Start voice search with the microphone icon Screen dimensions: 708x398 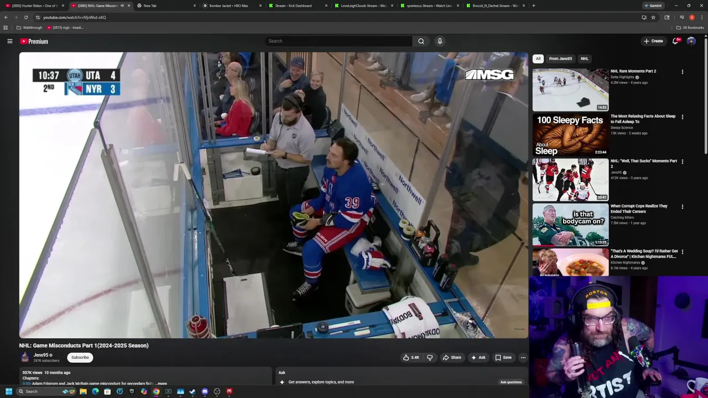[440, 41]
